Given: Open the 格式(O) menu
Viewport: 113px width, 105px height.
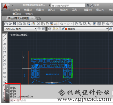Looking at the screenshot, I should tap(63, 10).
